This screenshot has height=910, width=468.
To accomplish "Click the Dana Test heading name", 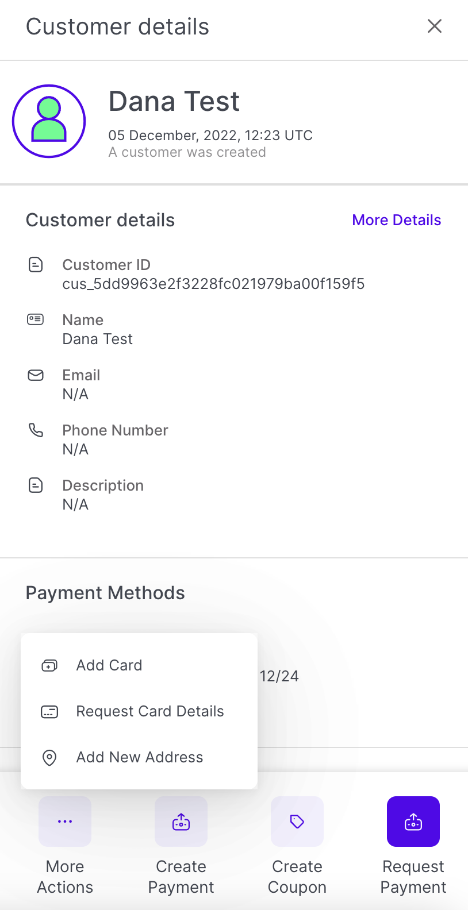I will click(174, 102).
